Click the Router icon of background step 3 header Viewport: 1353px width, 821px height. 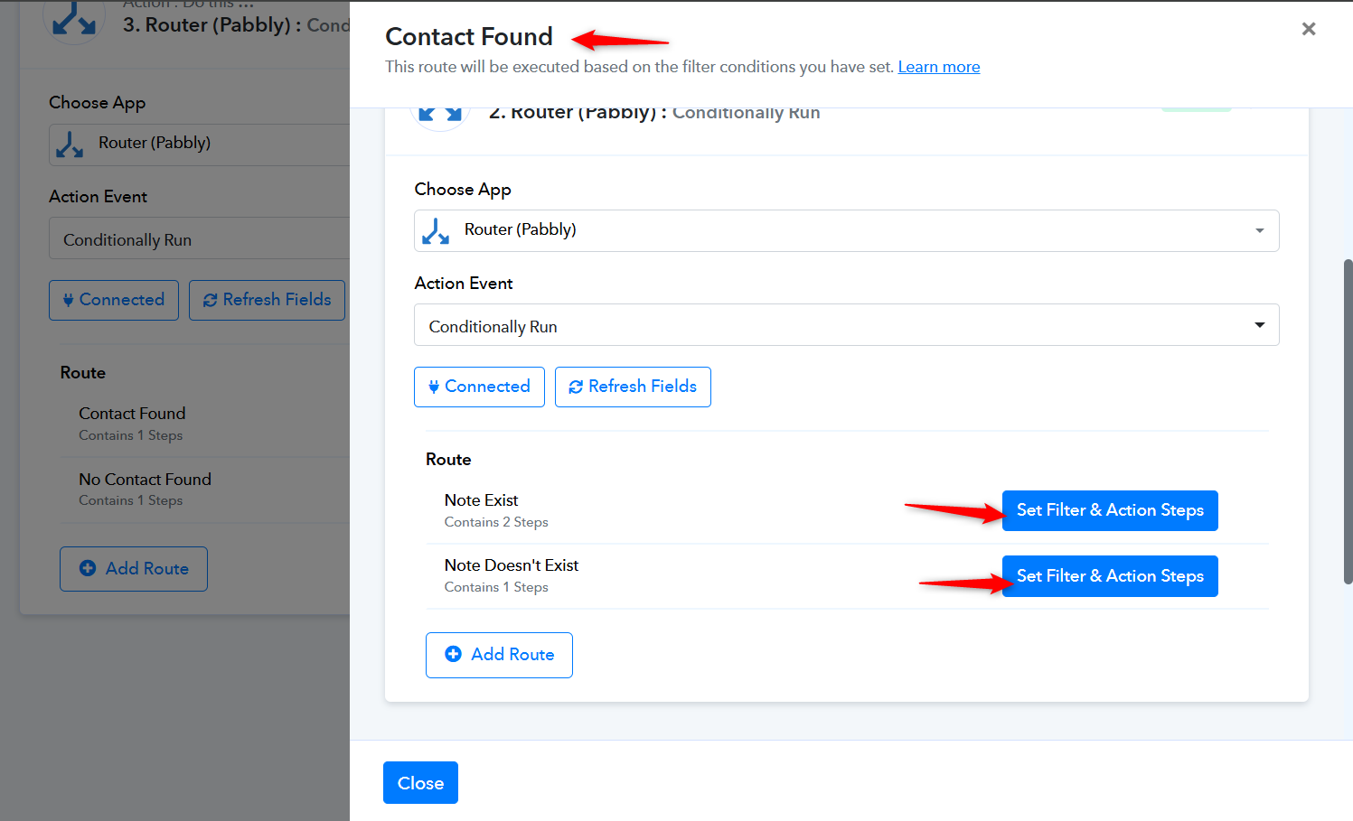74,20
